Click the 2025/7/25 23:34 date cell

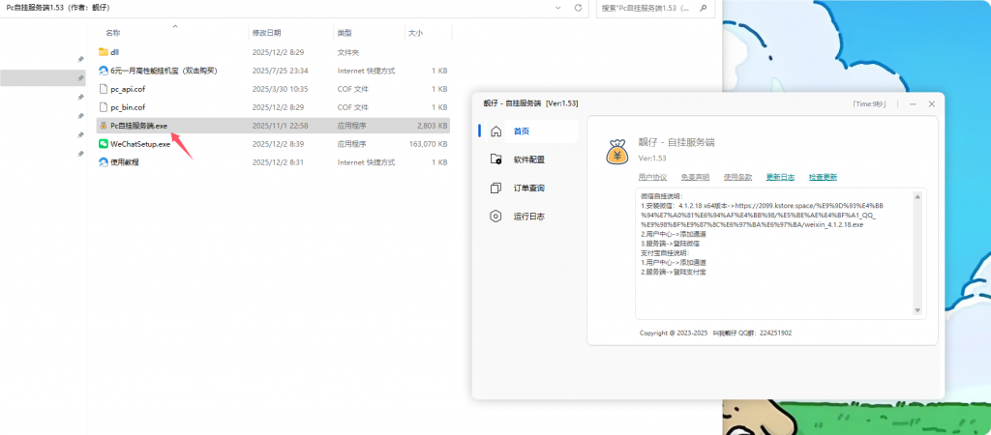coord(280,71)
